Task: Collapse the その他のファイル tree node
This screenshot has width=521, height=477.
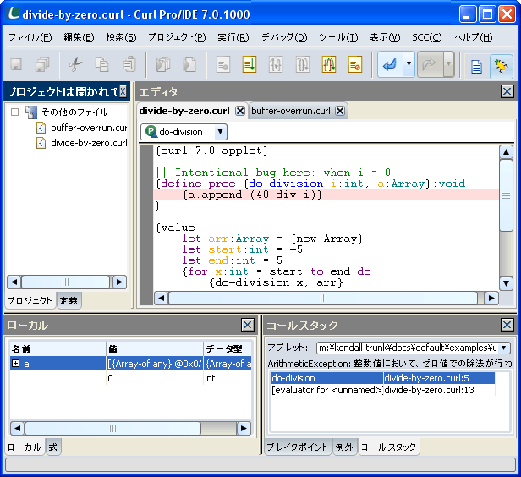Action: point(14,112)
